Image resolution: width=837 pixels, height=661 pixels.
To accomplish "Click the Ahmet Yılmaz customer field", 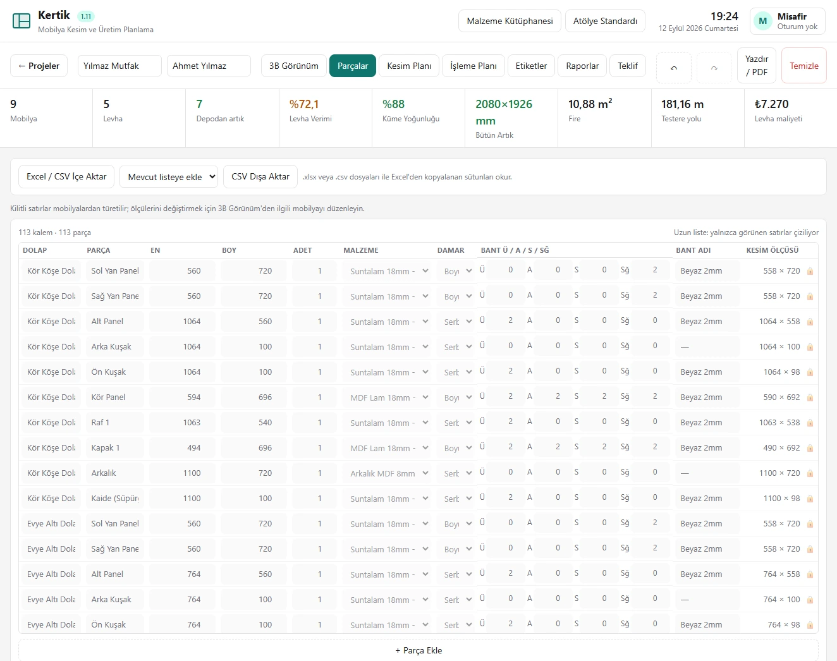I will [209, 66].
